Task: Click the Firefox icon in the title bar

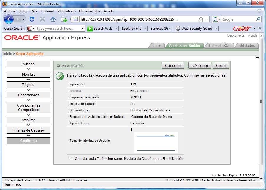Action: click(5, 4)
